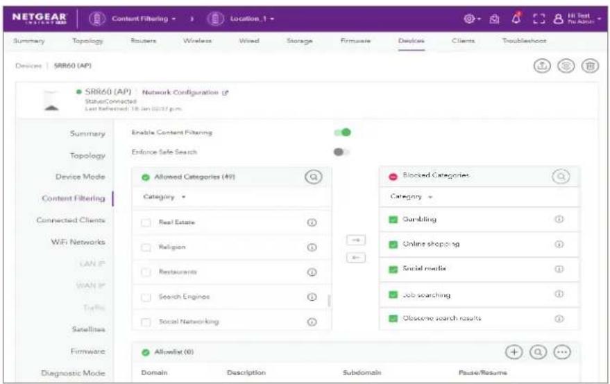Open Category dropdown under Blocked Categories
610x384 pixels.
[x=412, y=197]
